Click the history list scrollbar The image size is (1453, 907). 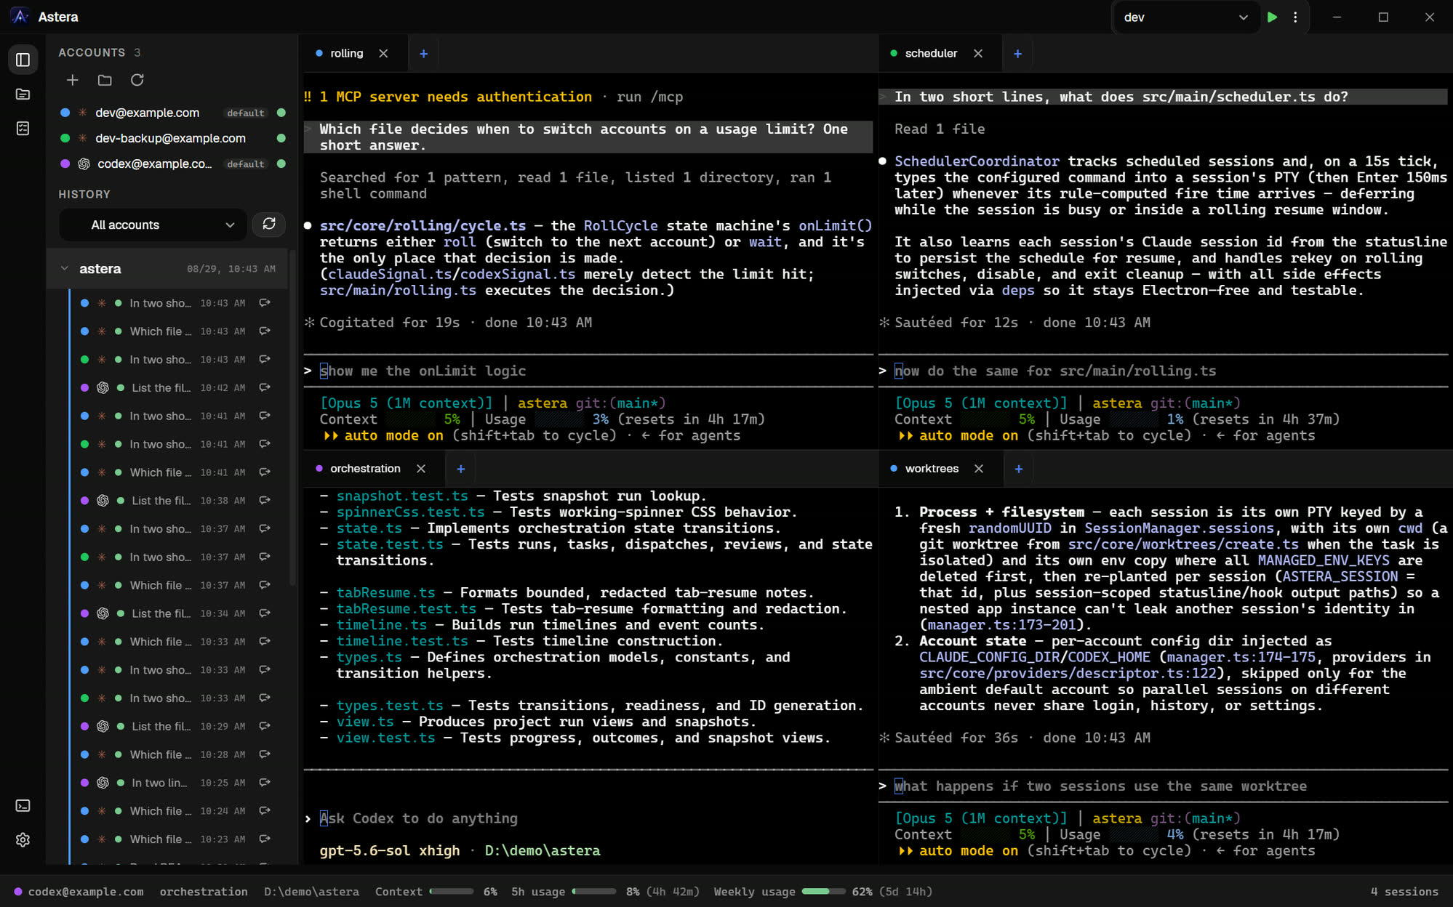292,418
